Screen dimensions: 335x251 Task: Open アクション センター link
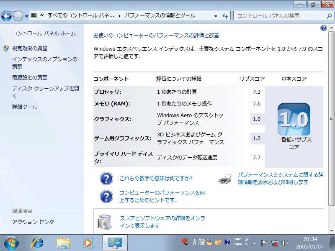click(36, 222)
